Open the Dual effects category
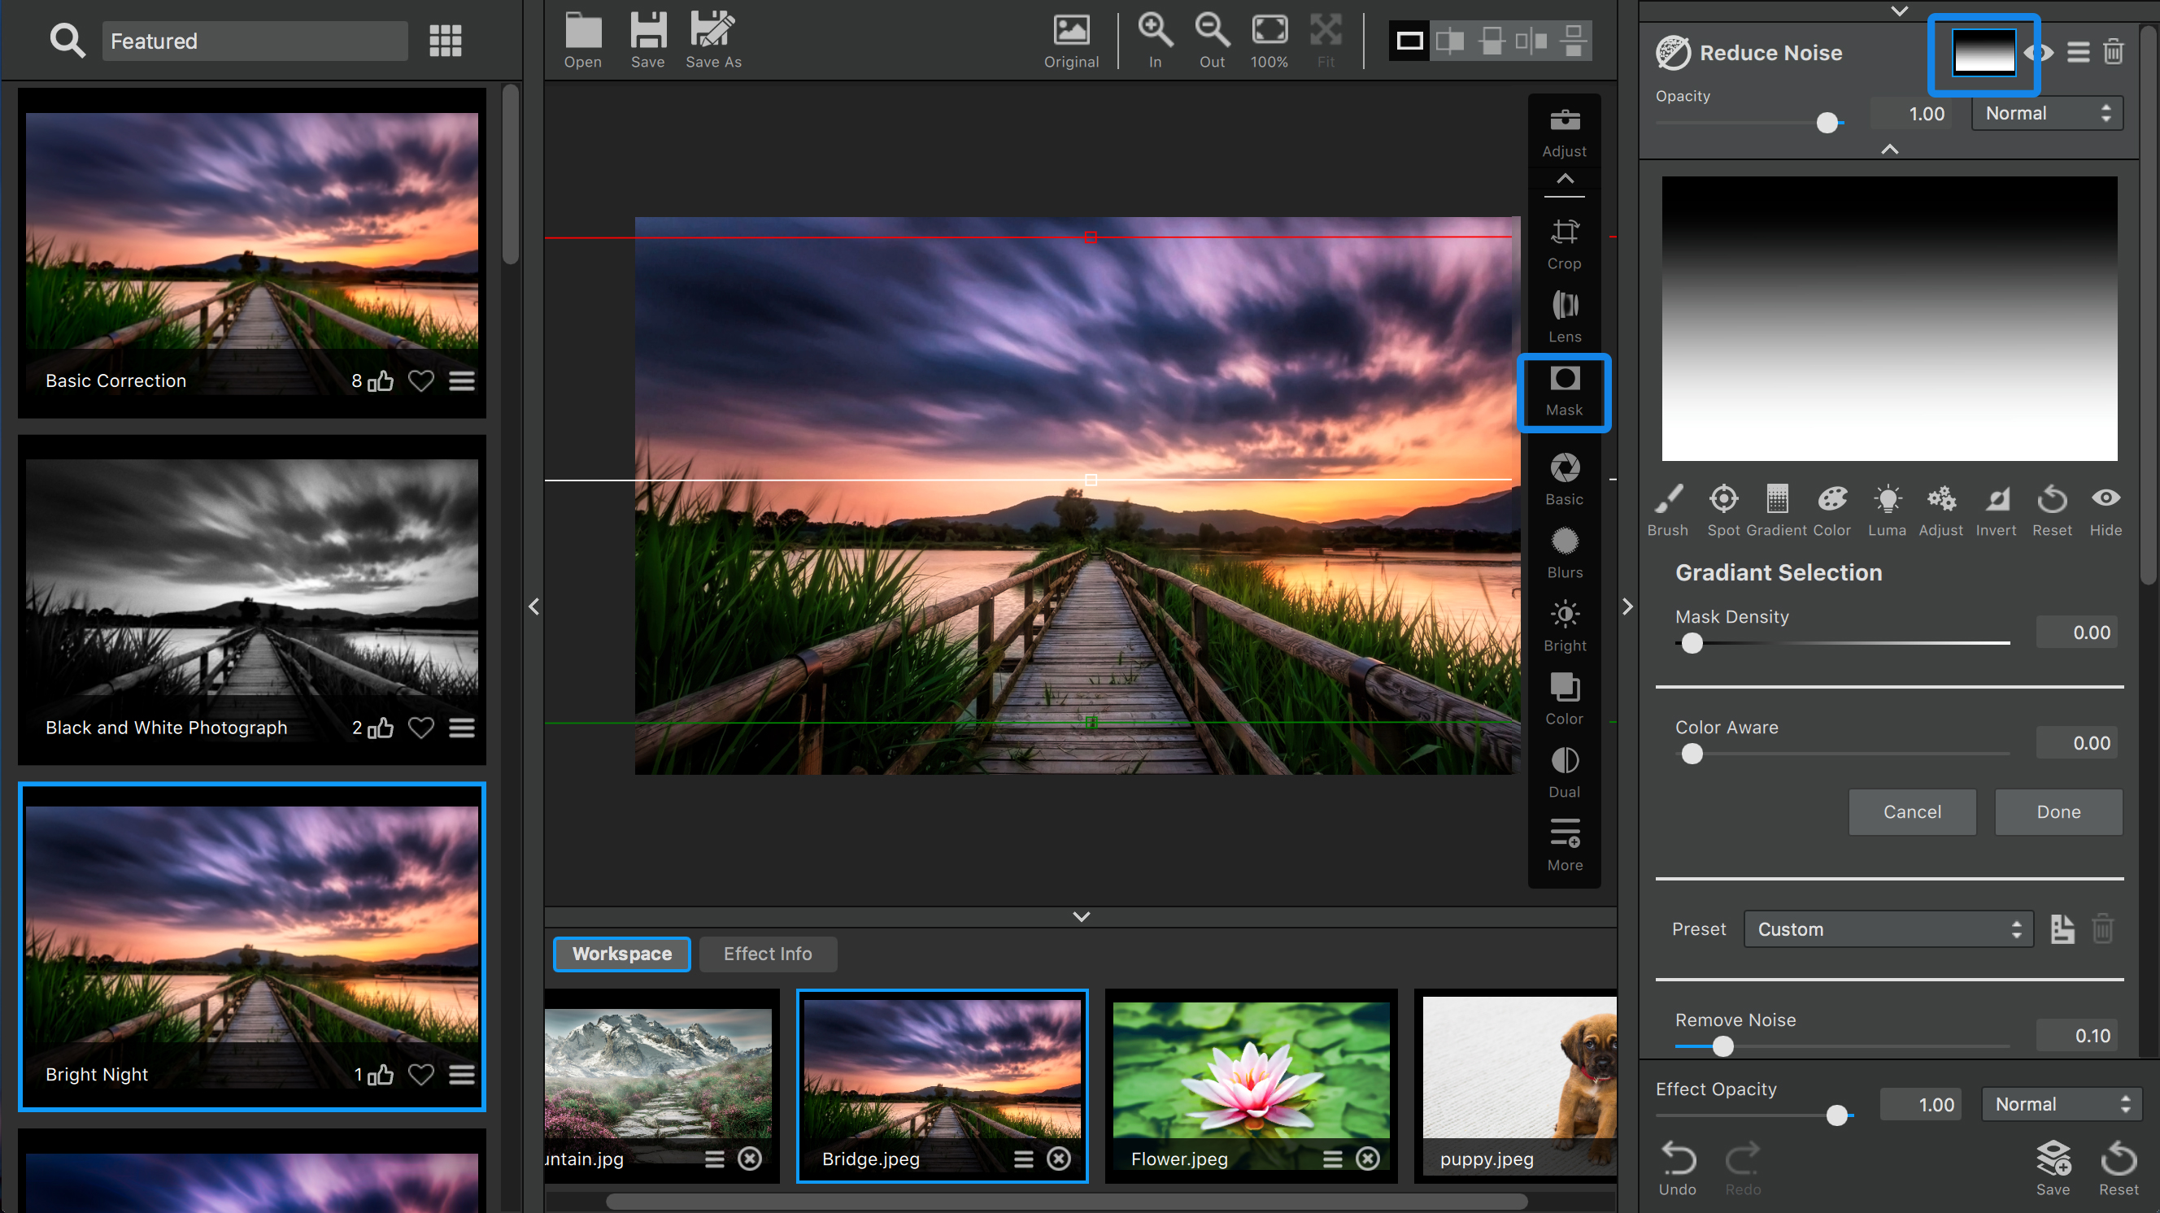The image size is (2160, 1213). coord(1564,772)
